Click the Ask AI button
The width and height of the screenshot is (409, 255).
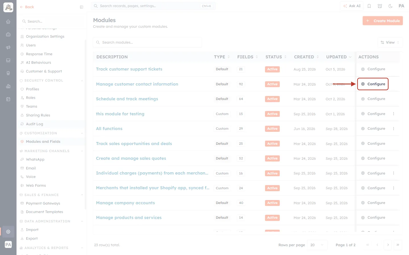coord(352,6)
